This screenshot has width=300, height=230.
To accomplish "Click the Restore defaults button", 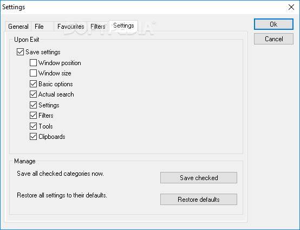I will (x=199, y=199).
